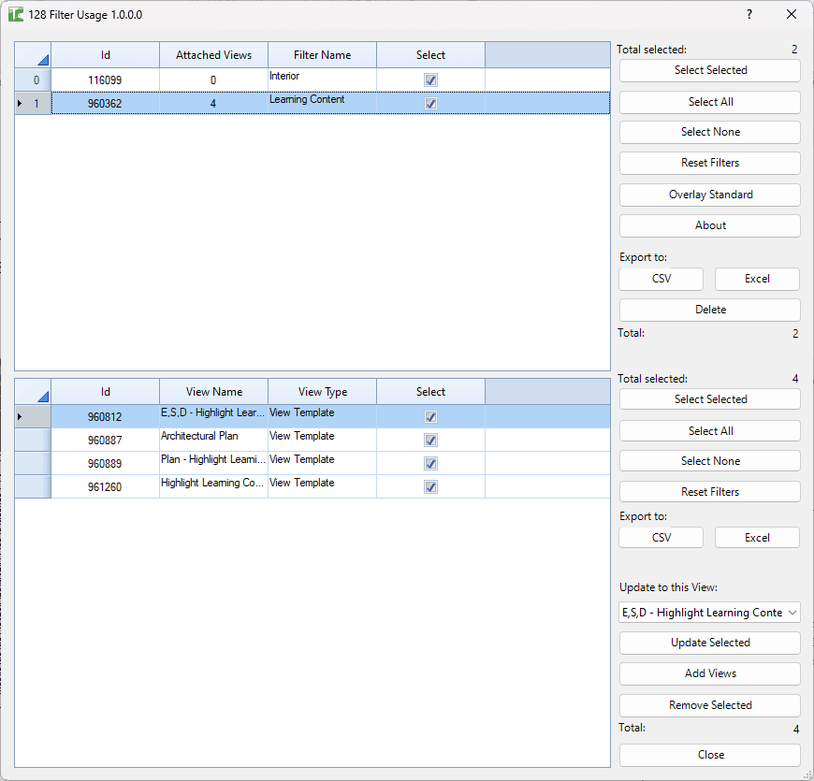Click View Template type cell for row 960887
Viewport: 814px width, 781px height.
pyautogui.click(x=323, y=440)
